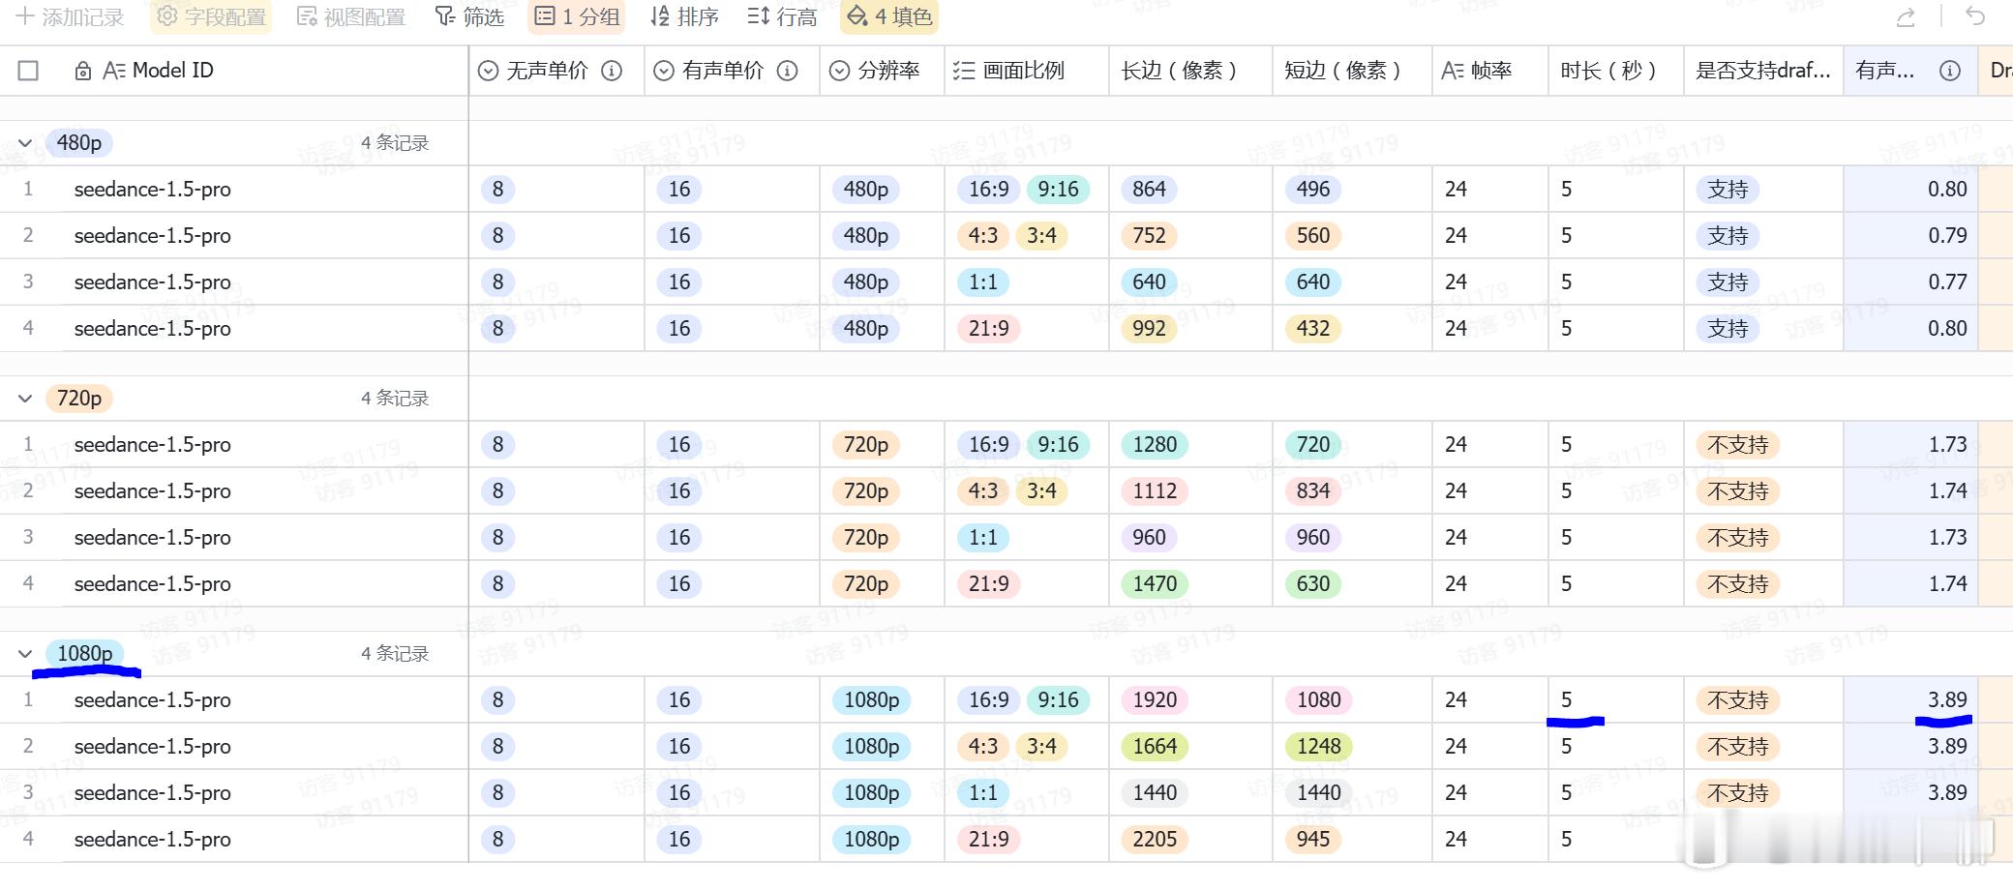Select the checkbox in the table header
The image size is (2013, 890).
(27, 70)
